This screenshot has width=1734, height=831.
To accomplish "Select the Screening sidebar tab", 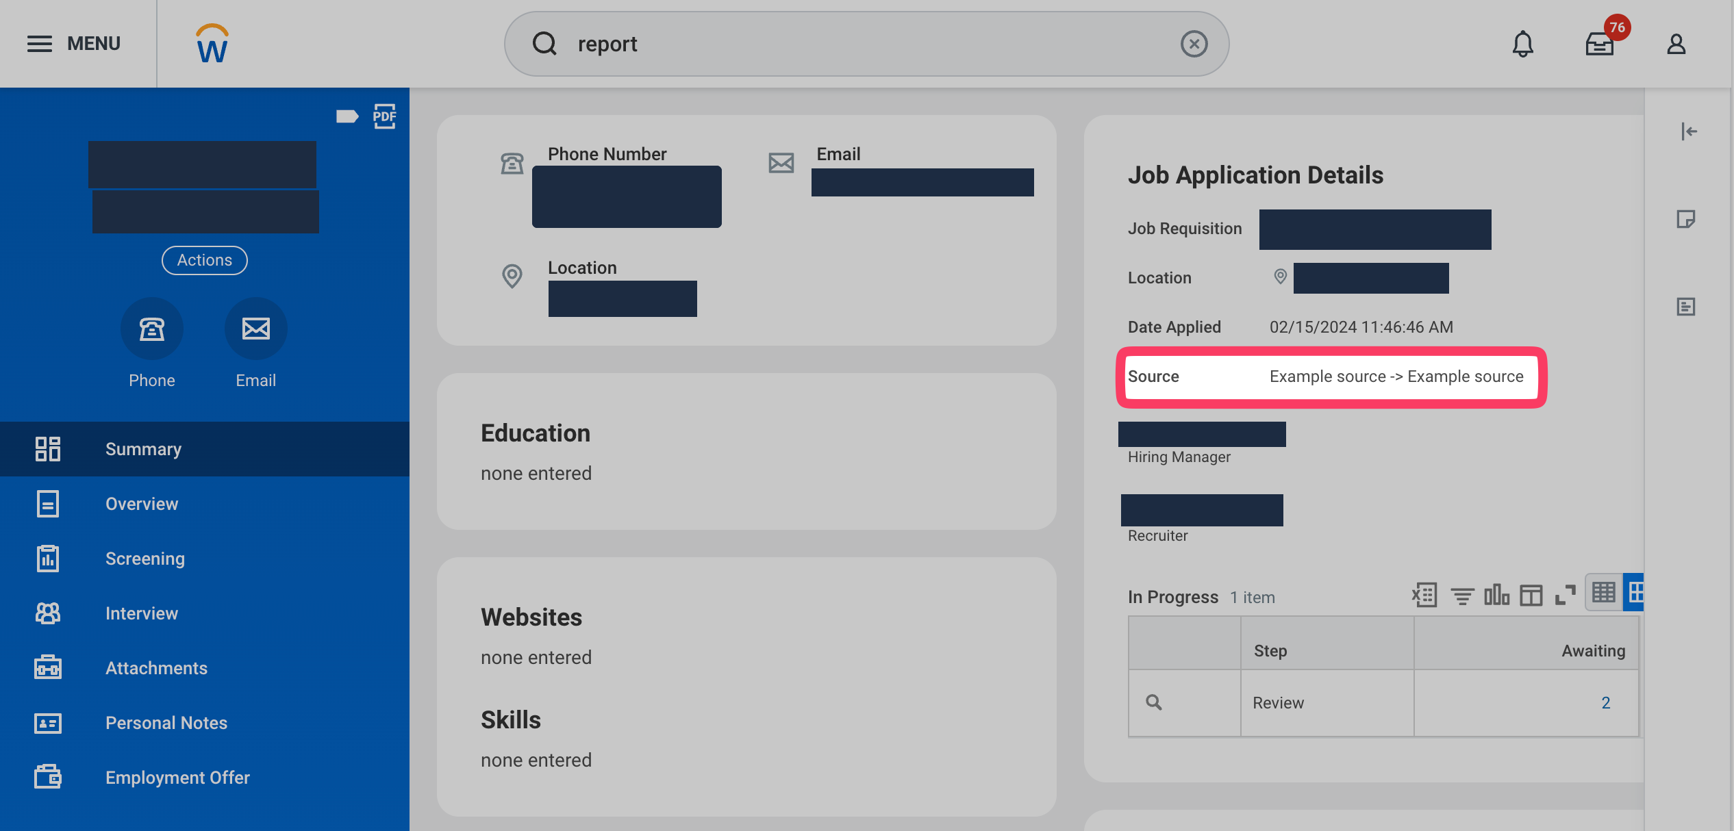I will (x=144, y=559).
